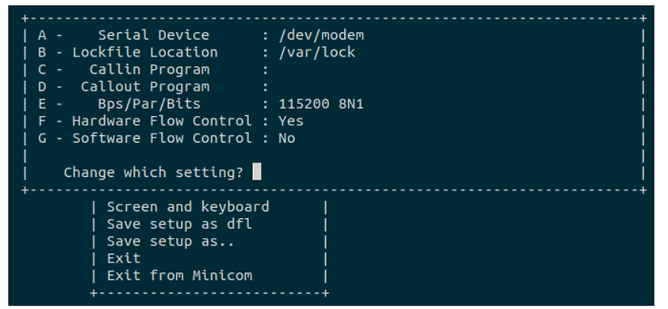
Task: Click the cursor after Change which setting?
Action: tap(257, 172)
